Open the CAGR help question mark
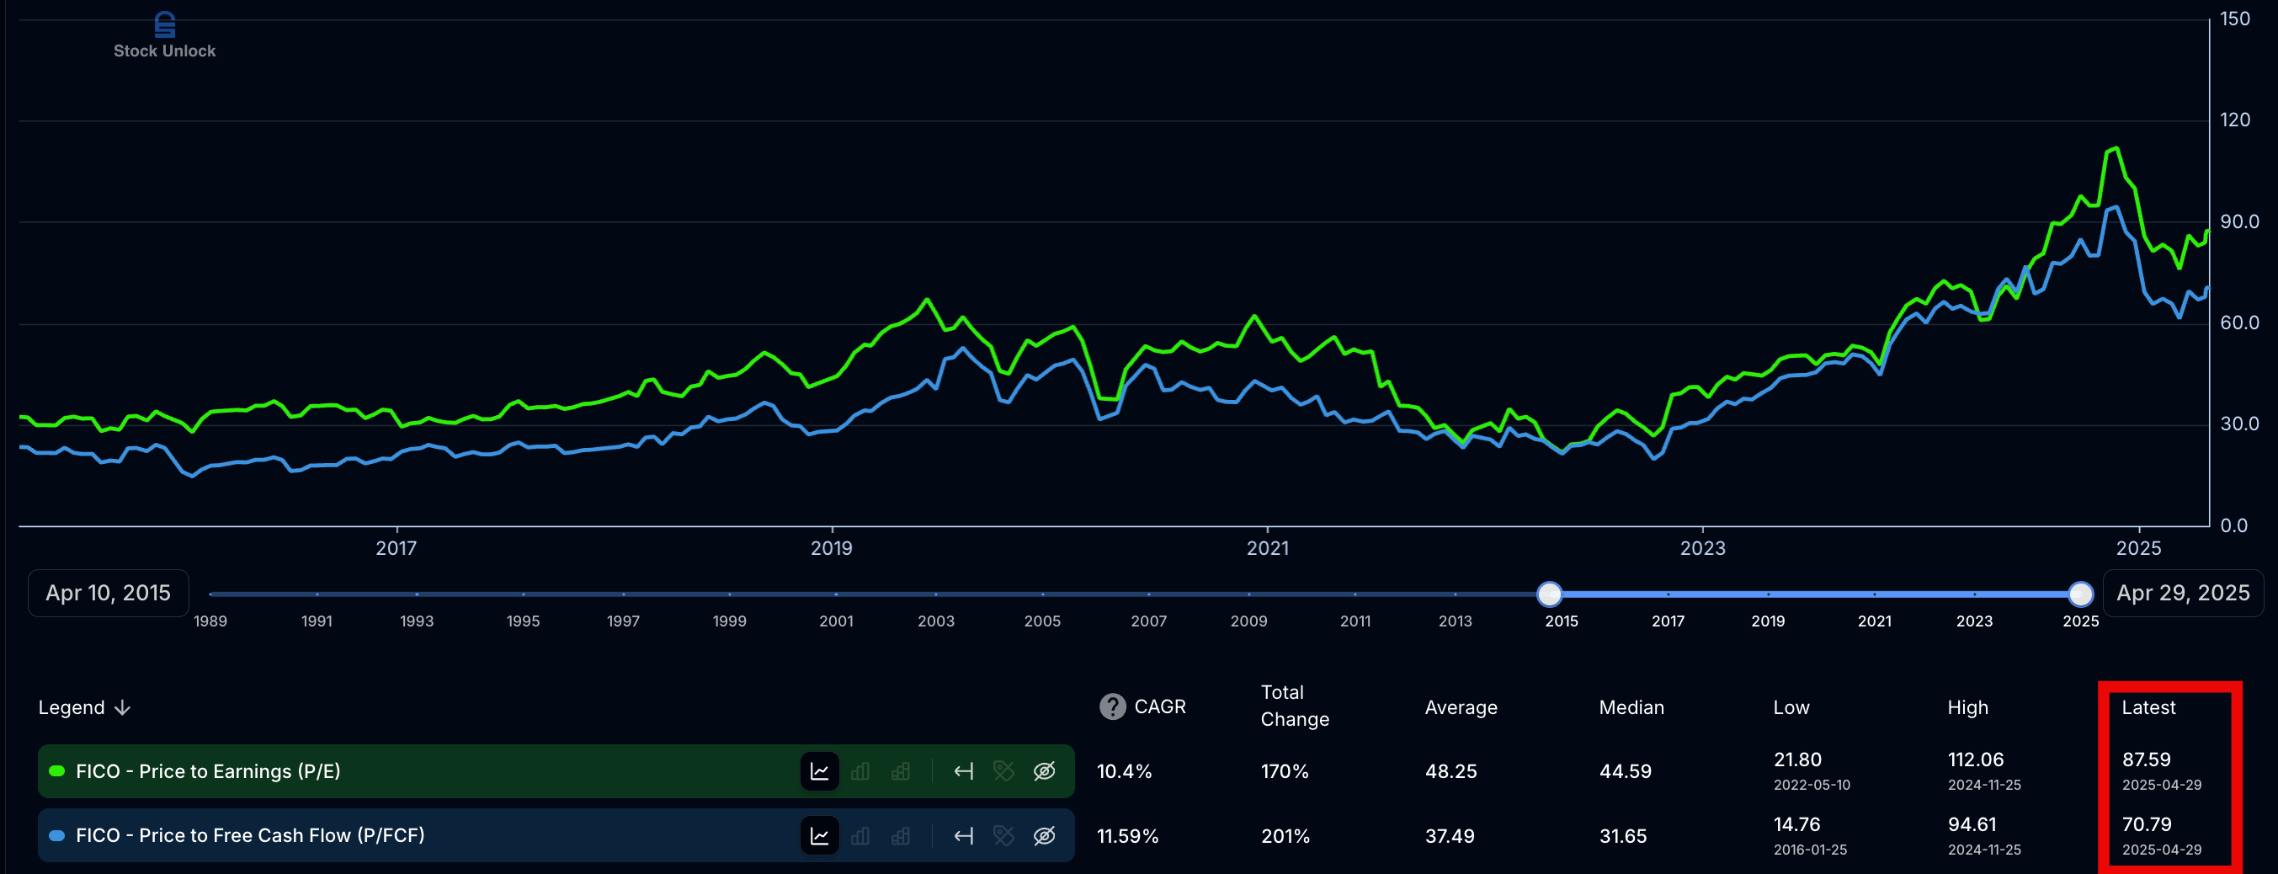This screenshot has width=2278, height=874. [1111, 706]
